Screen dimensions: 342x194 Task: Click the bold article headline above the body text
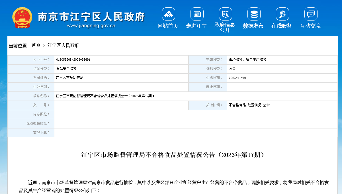click(x=173, y=155)
